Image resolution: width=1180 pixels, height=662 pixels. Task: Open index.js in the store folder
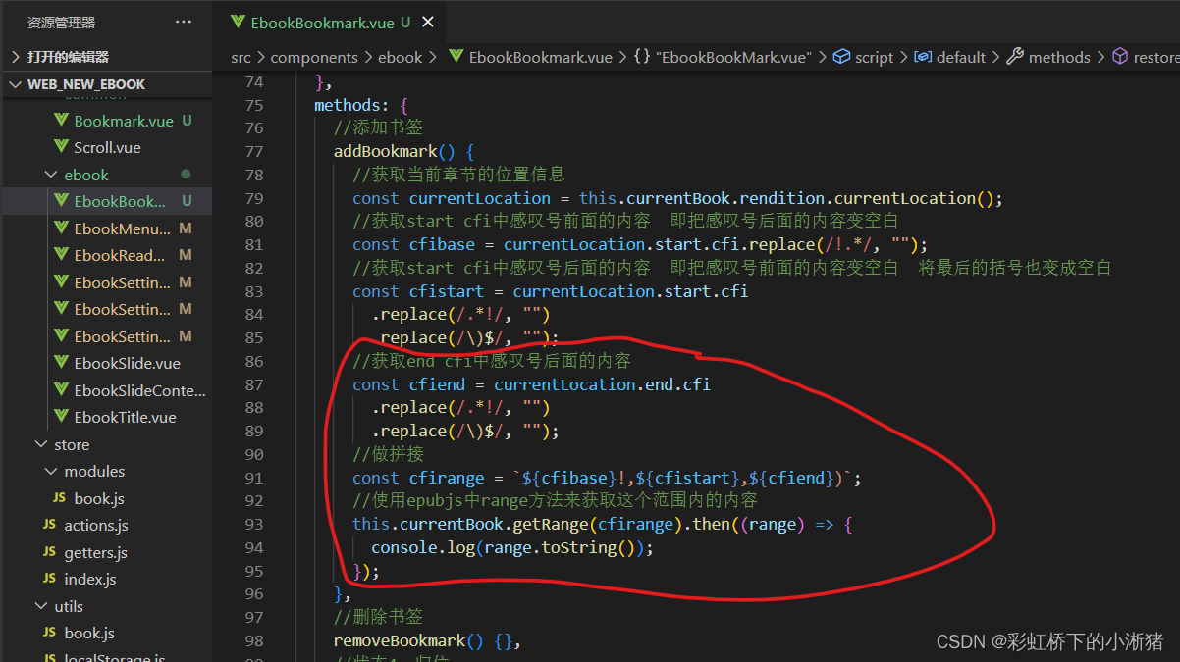click(89, 579)
